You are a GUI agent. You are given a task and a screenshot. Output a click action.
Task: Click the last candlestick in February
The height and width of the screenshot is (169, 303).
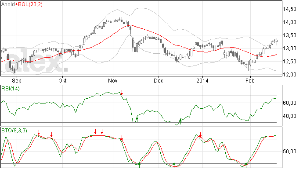click(277, 42)
